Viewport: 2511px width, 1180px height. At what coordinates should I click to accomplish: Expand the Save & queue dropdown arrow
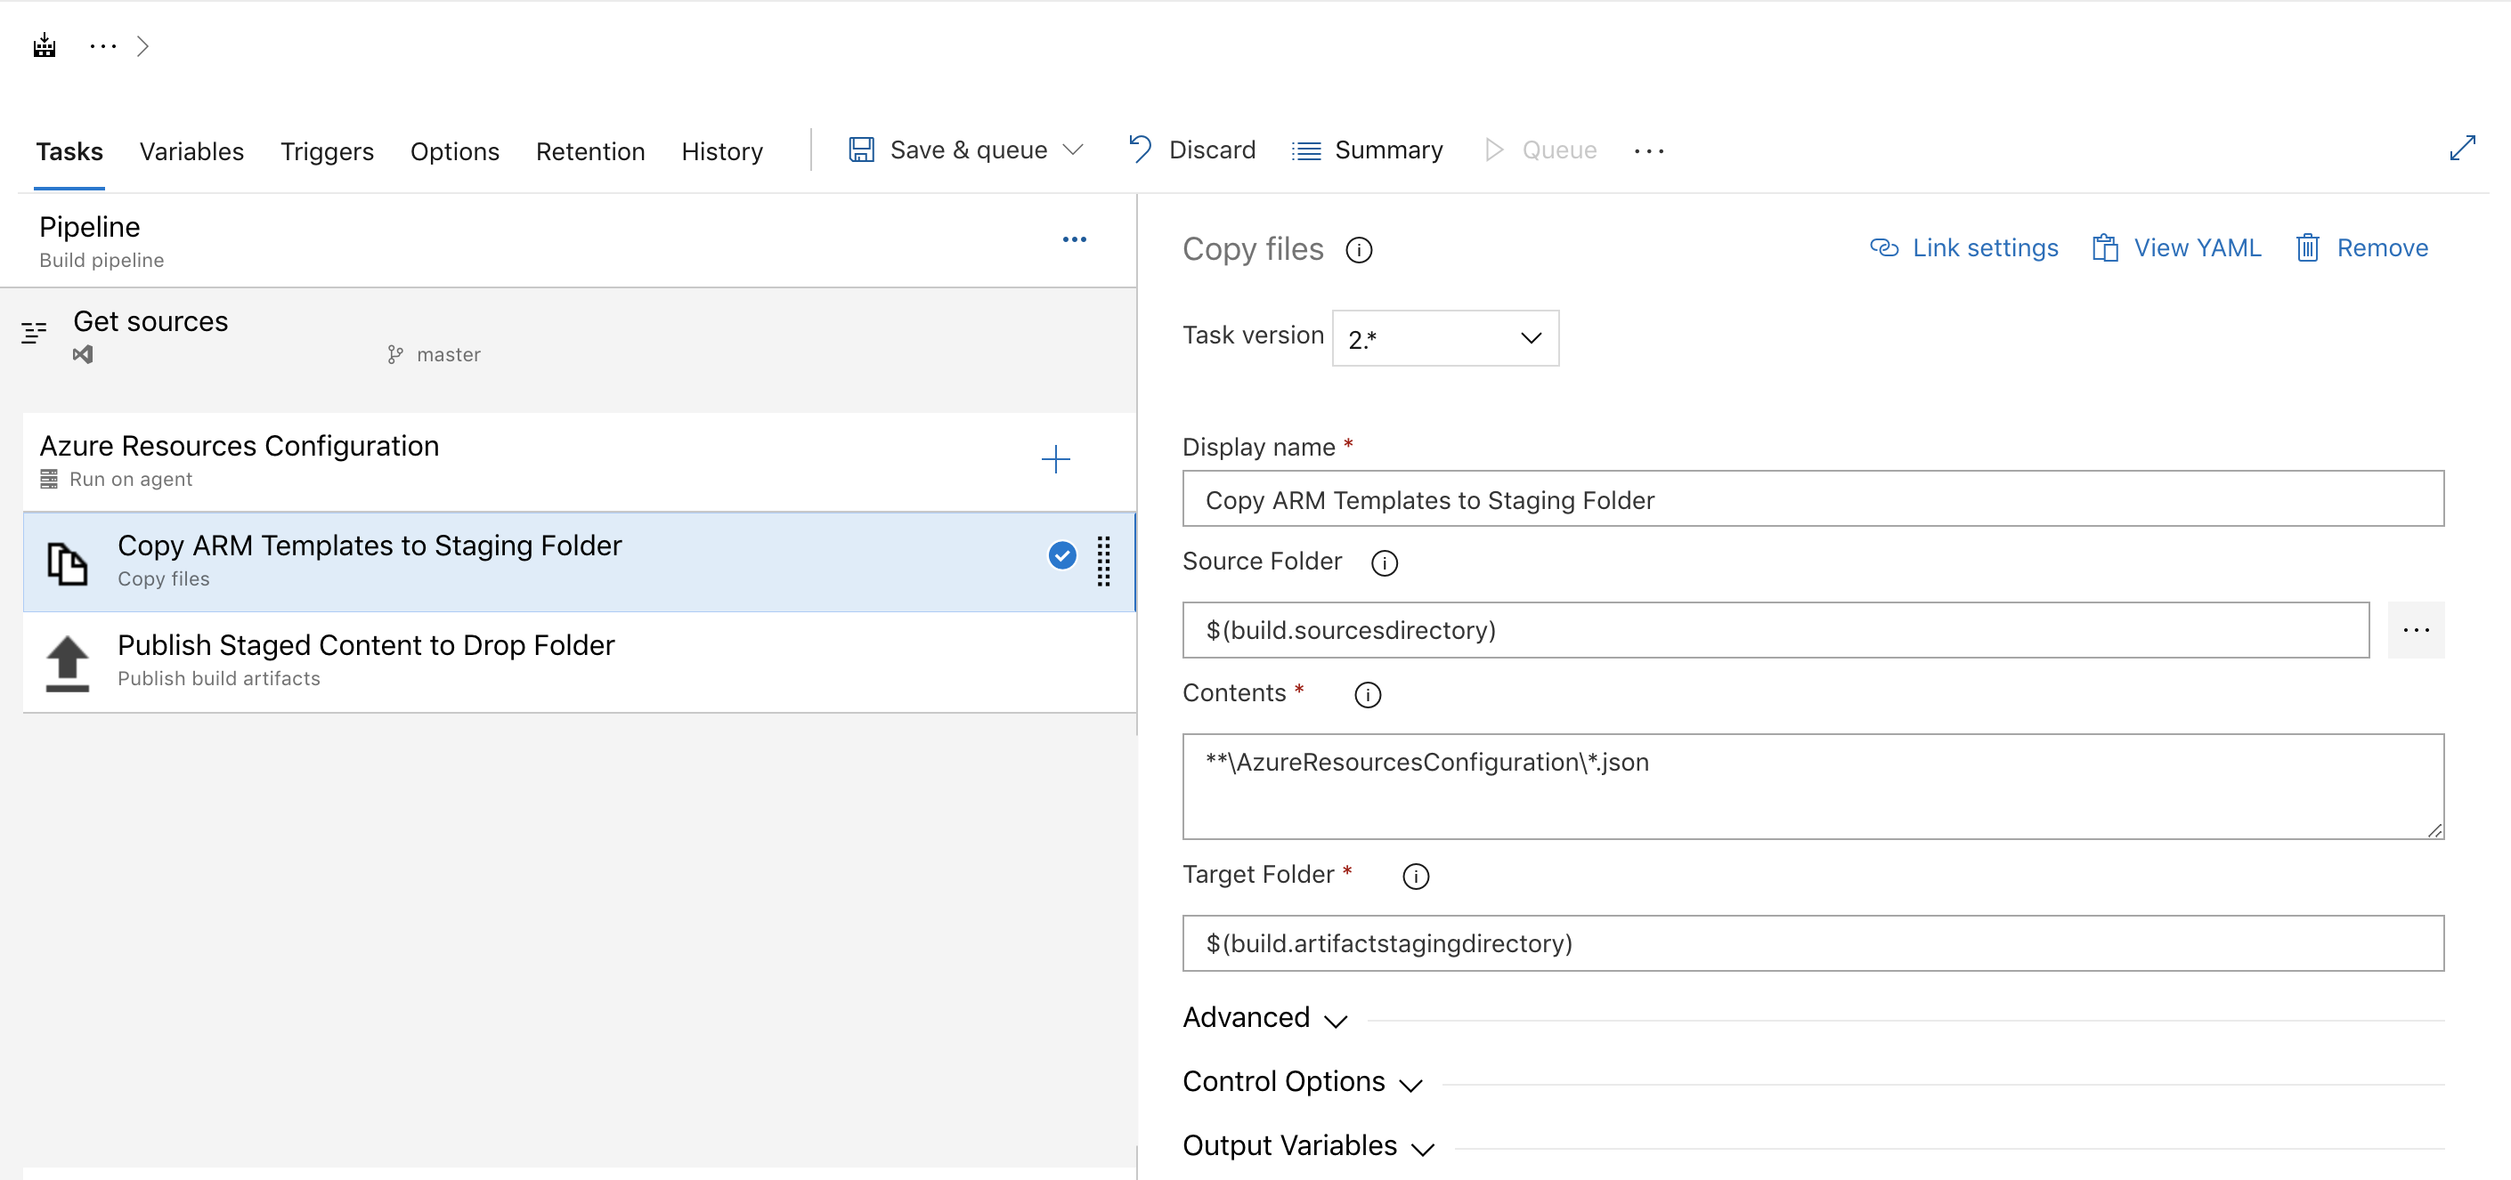tap(1072, 150)
